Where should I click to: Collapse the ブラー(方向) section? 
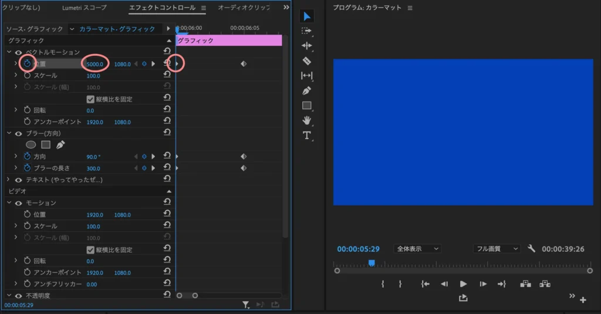[9, 133]
